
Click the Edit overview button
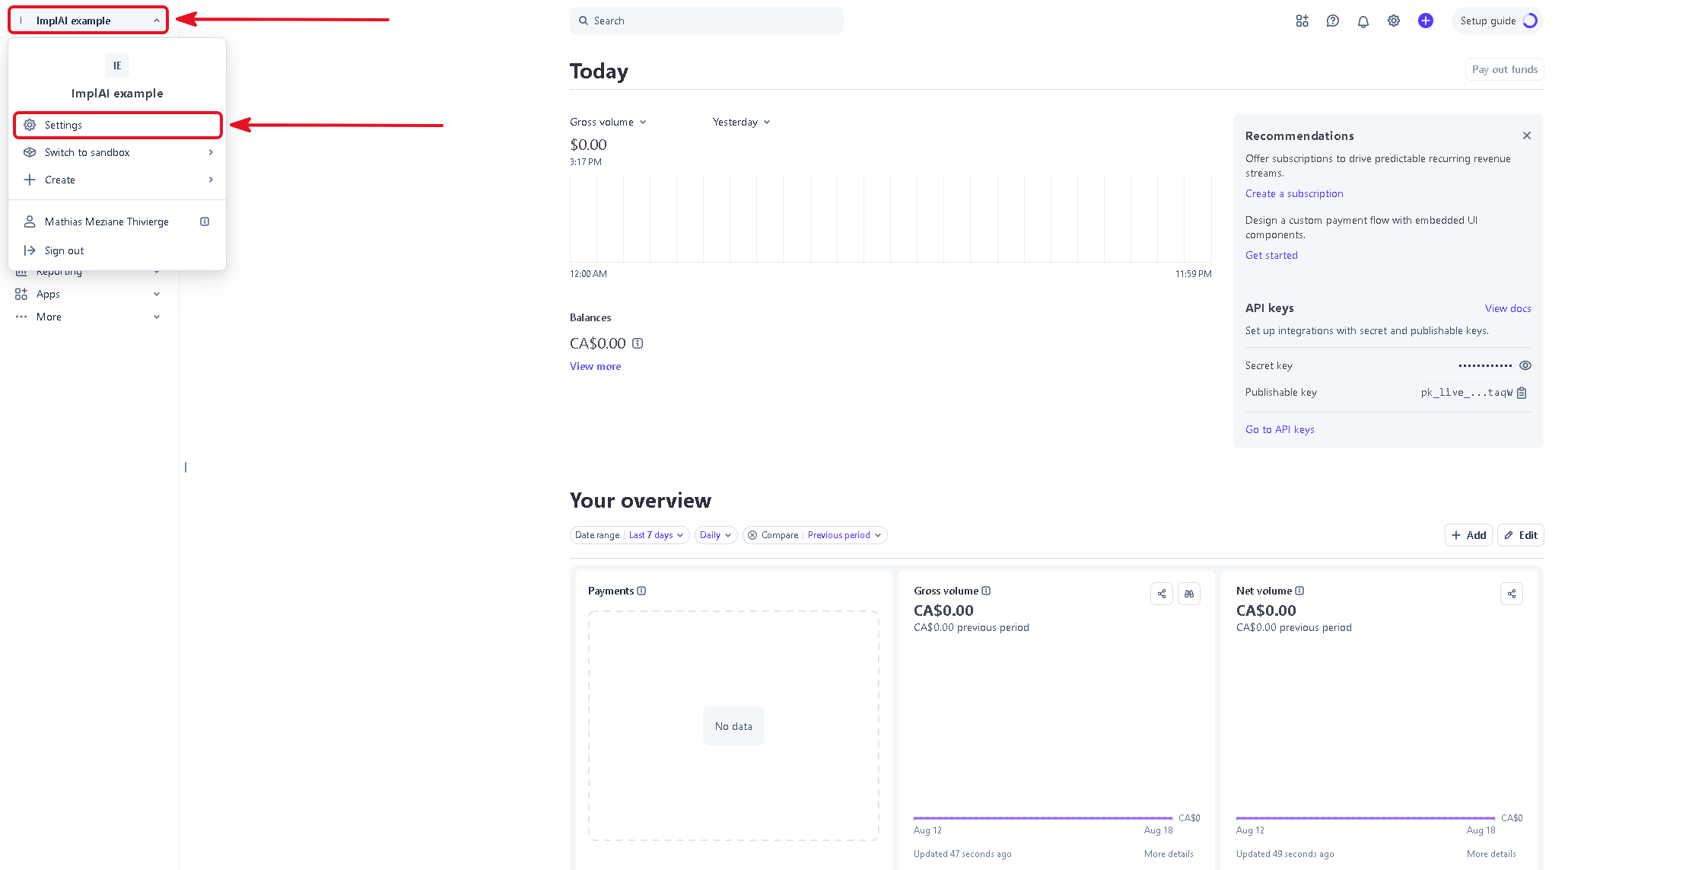[1520, 535]
